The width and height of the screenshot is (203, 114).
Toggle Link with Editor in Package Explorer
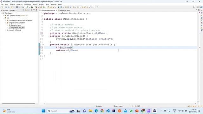[26, 10]
